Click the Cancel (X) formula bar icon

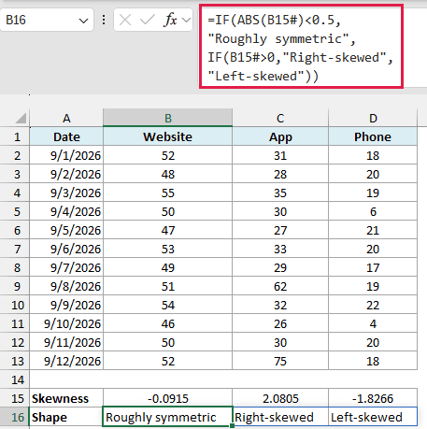point(125,21)
